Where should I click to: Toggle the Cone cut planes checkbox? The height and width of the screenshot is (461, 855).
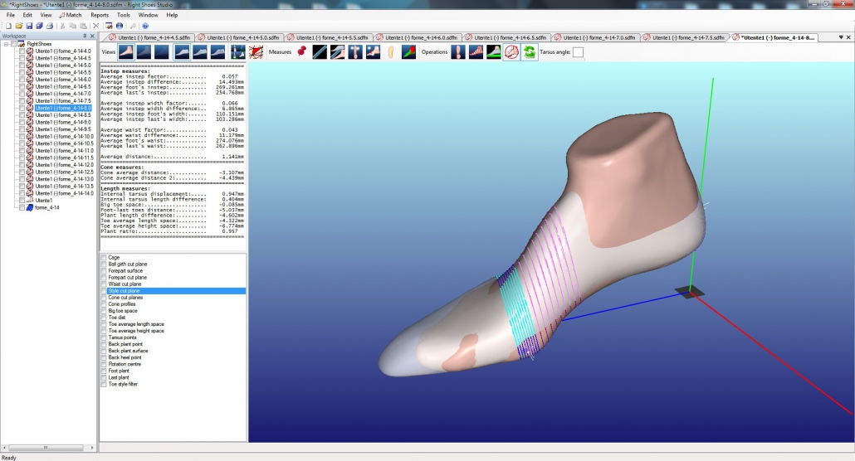coord(104,298)
